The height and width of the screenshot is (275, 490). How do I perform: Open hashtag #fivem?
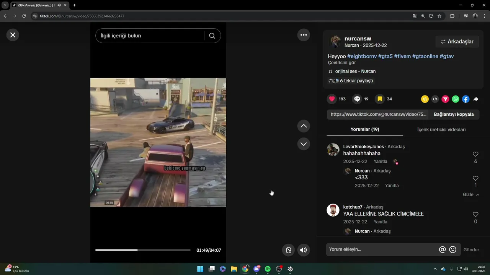pos(402,56)
